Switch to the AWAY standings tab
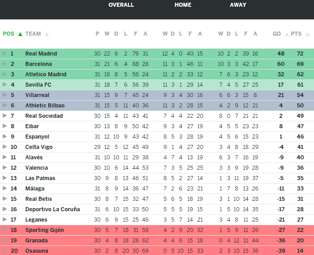 pyautogui.click(x=238, y=5)
